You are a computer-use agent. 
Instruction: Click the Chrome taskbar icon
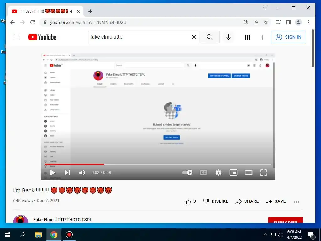pos(54,235)
